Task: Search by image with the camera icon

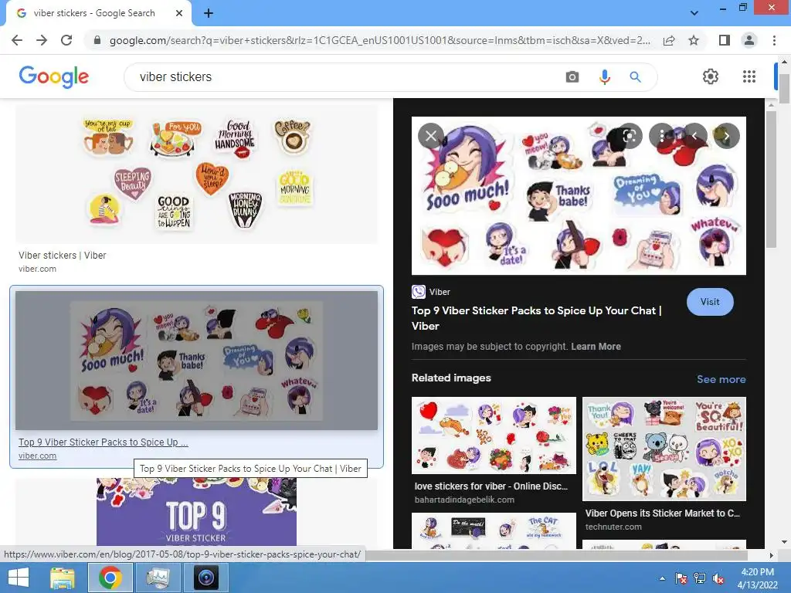Action: (572, 77)
